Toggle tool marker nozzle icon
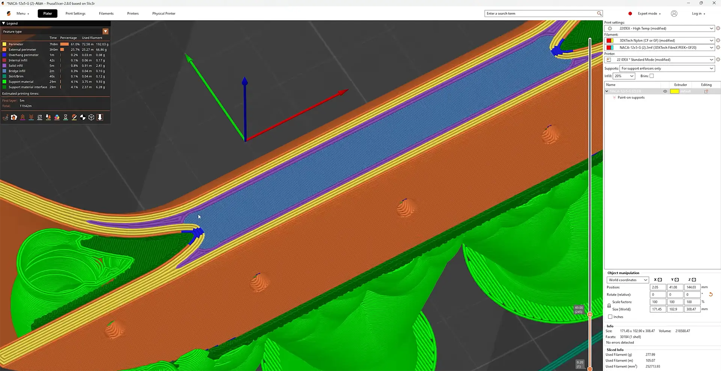 coord(100,118)
